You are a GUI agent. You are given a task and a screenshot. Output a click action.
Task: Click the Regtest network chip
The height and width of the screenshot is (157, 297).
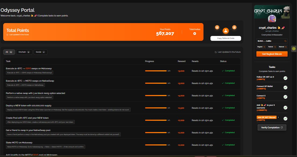[261, 47]
